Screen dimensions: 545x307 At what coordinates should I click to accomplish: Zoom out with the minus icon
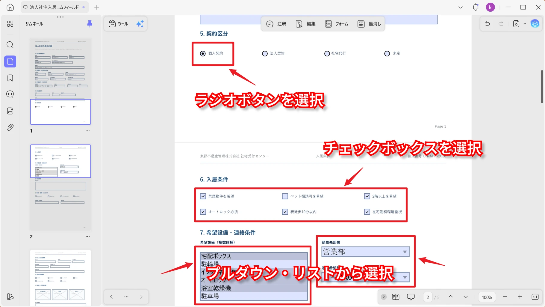[505, 297]
